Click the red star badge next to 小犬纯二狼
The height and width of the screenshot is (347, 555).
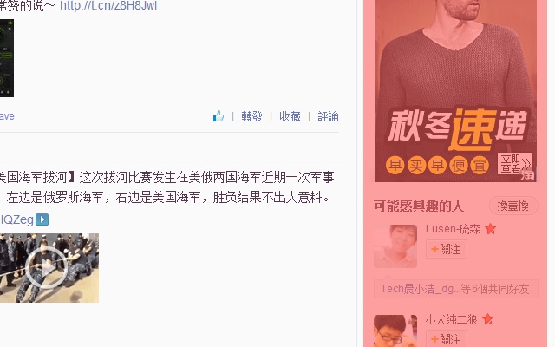point(487,319)
